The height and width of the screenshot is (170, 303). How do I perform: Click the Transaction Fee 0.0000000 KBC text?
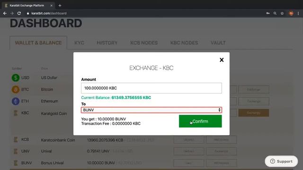tap(111, 124)
